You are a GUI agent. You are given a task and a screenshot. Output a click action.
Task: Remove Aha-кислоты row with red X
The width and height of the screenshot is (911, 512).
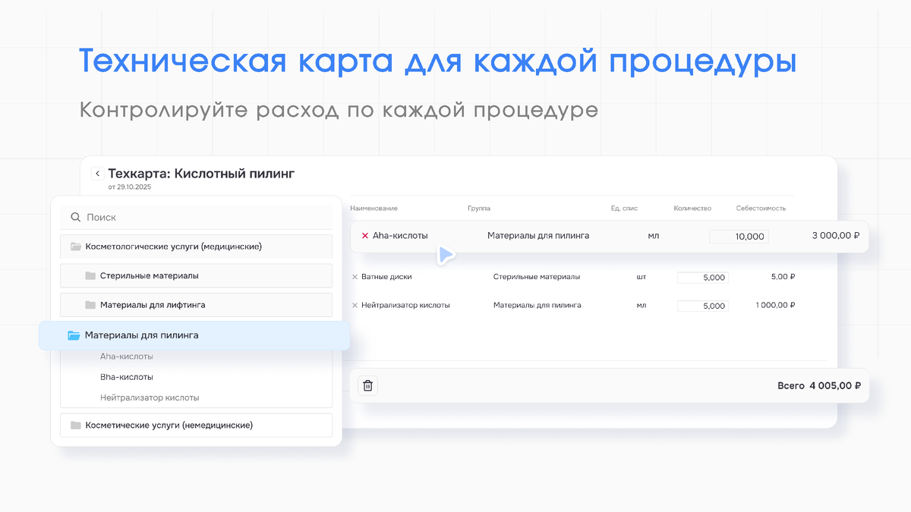[x=365, y=236]
